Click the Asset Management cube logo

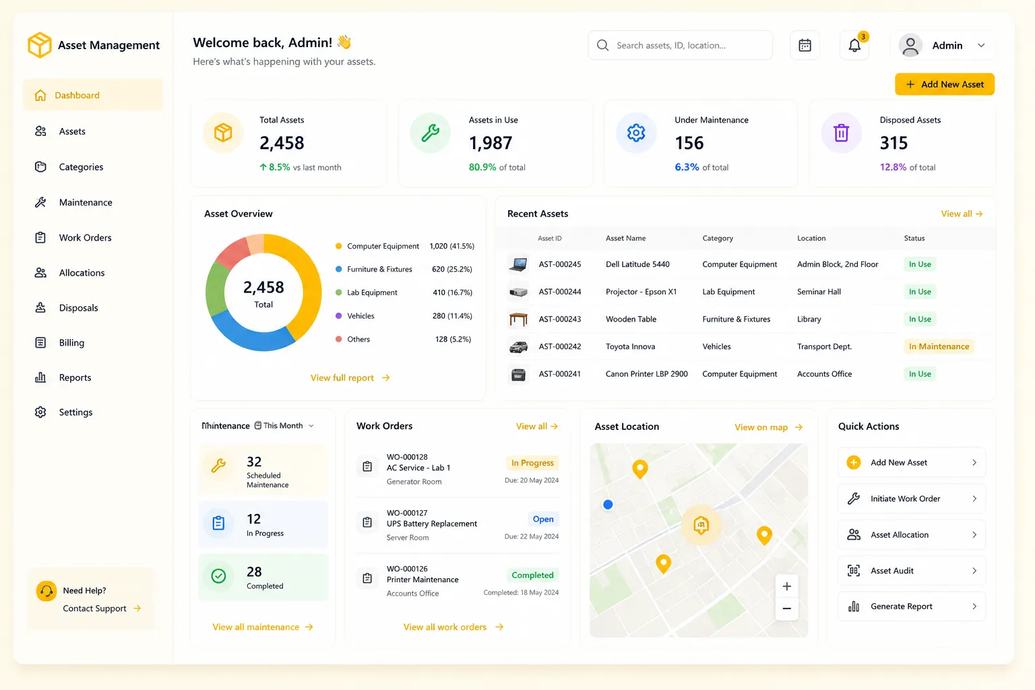pos(40,45)
